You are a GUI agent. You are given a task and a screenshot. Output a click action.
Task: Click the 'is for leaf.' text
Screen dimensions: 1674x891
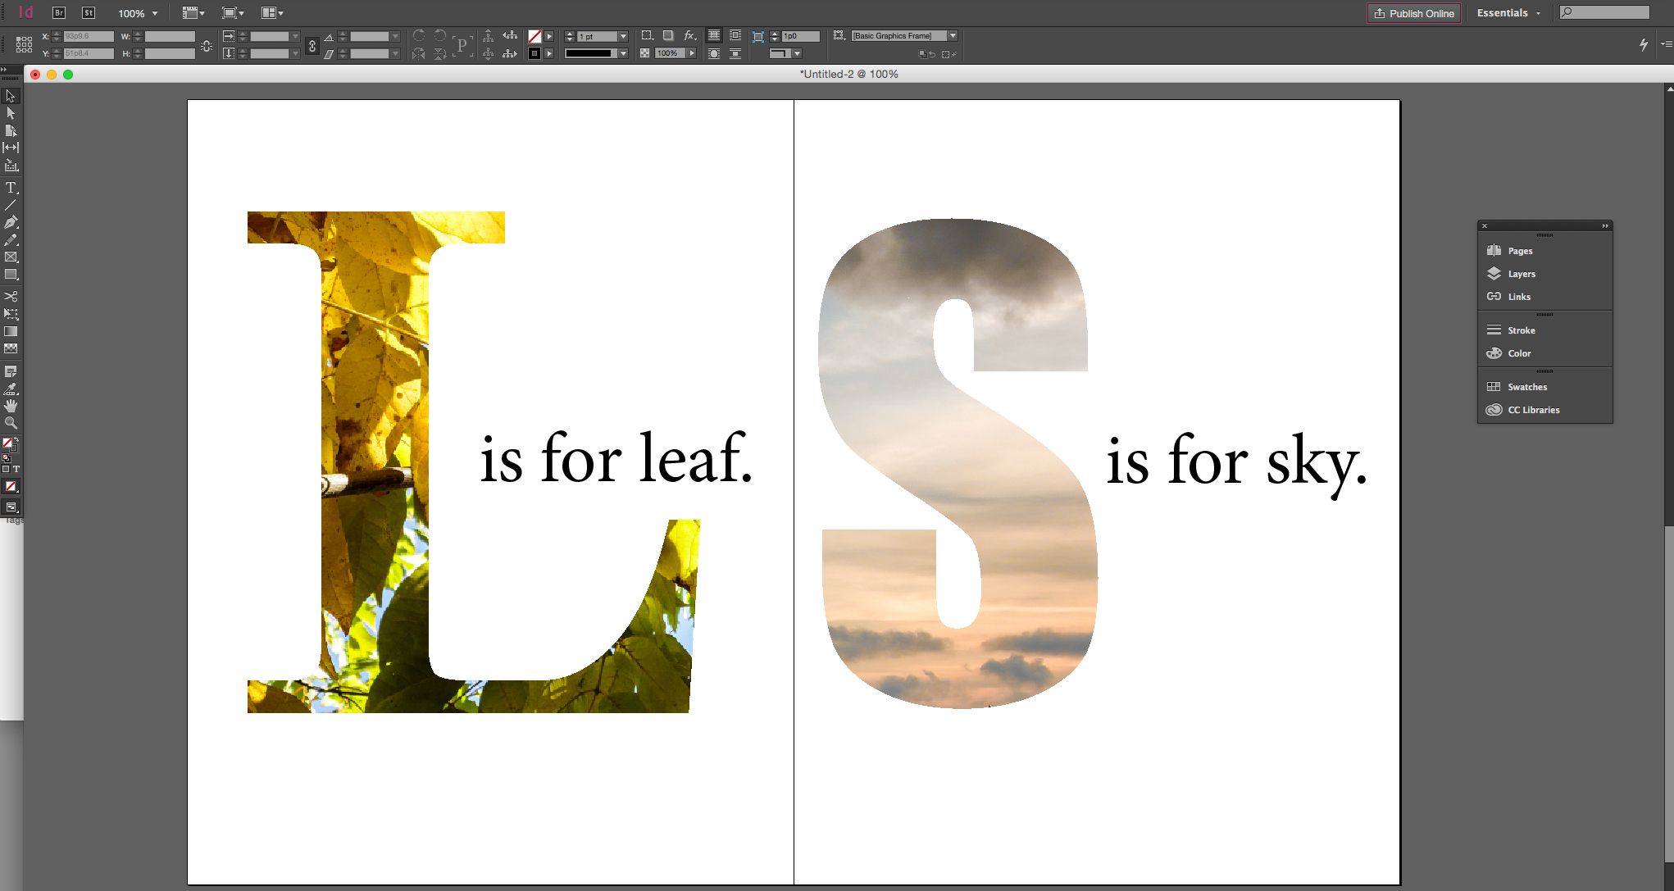click(x=616, y=458)
